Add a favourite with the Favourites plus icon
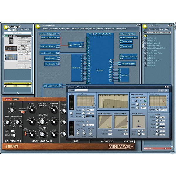 [165, 148]
